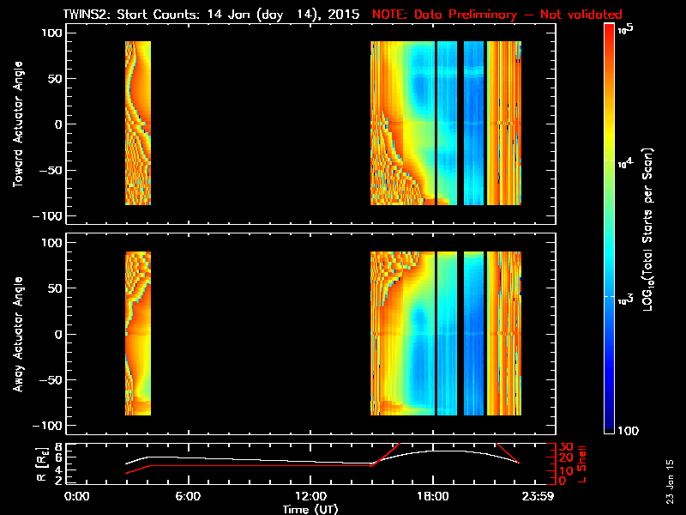Click the 10^3 tick label on the colorbar
Image resolution: width=686 pixels, height=515 pixels.
(x=625, y=299)
